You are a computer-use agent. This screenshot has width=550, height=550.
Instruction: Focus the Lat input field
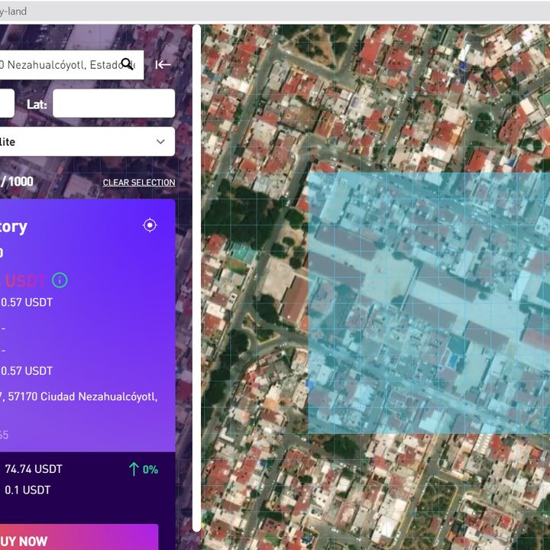pos(113,104)
